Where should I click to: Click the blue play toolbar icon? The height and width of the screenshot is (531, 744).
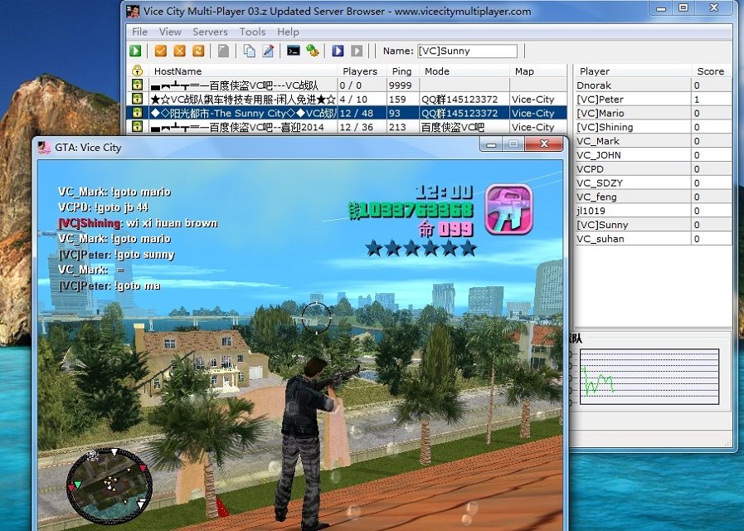[338, 51]
